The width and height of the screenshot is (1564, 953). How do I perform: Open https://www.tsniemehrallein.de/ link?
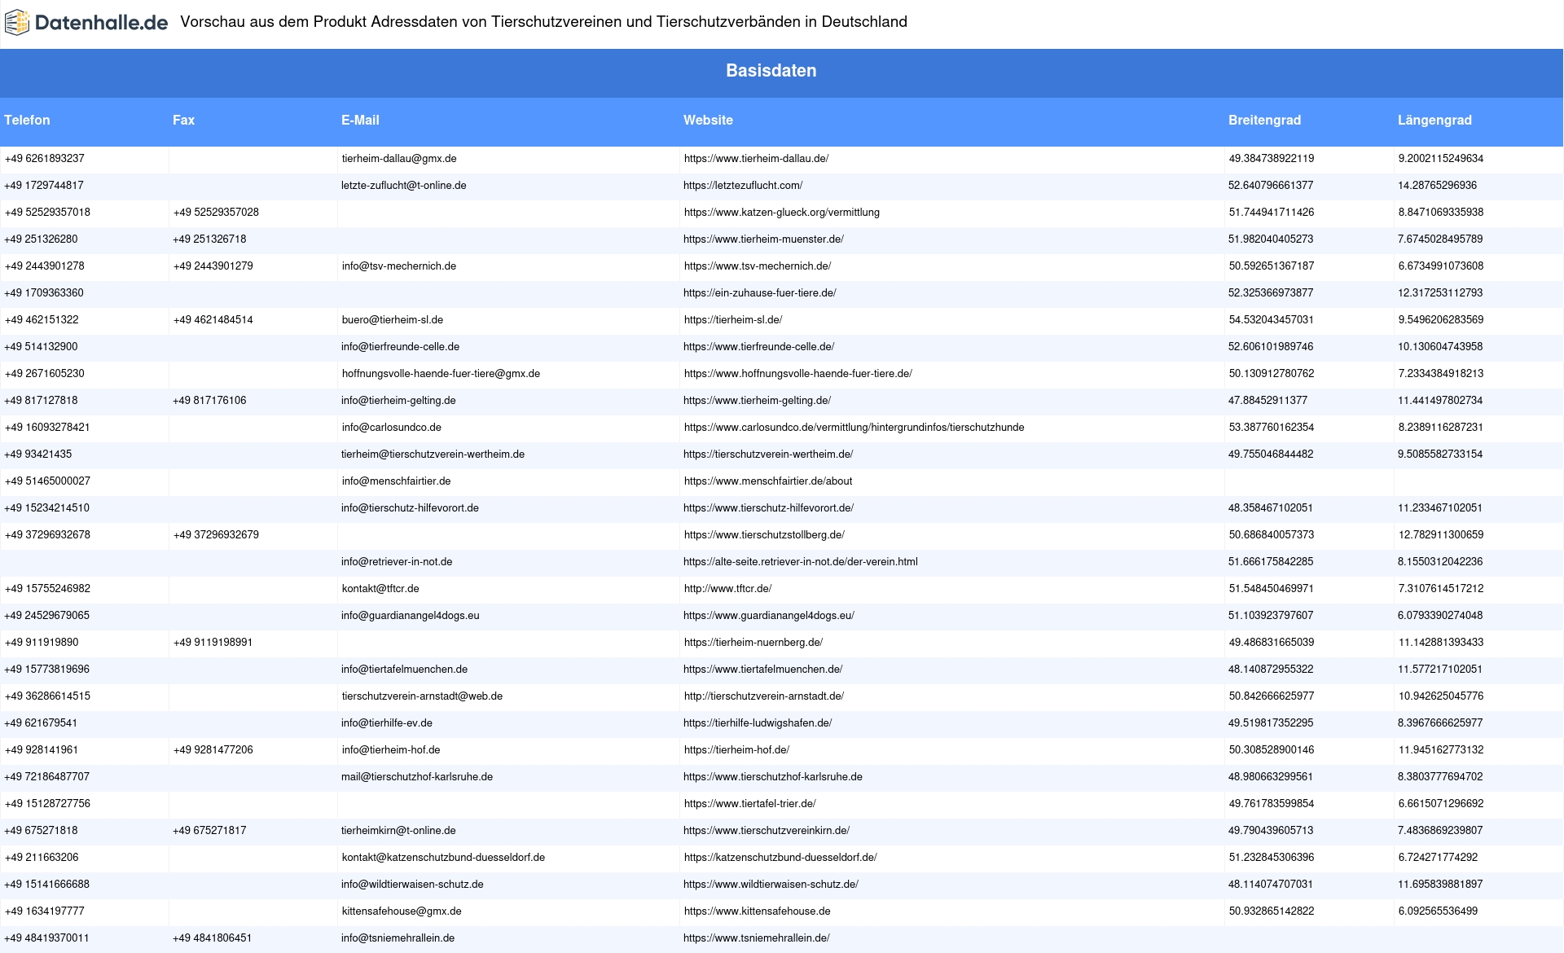[x=757, y=938]
